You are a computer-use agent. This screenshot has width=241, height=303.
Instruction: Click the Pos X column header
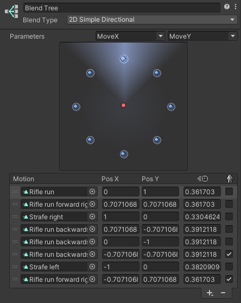click(110, 179)
